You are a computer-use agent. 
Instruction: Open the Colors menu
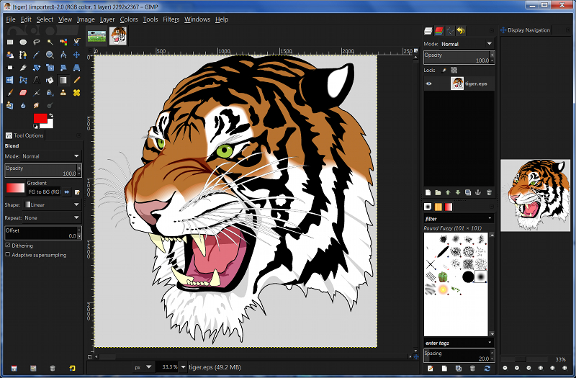coord(129,19)
